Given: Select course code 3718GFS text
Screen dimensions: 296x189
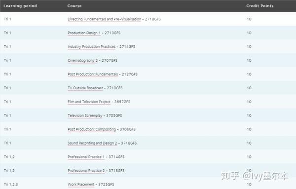Looking at the screenshot, I should [129, 143].
